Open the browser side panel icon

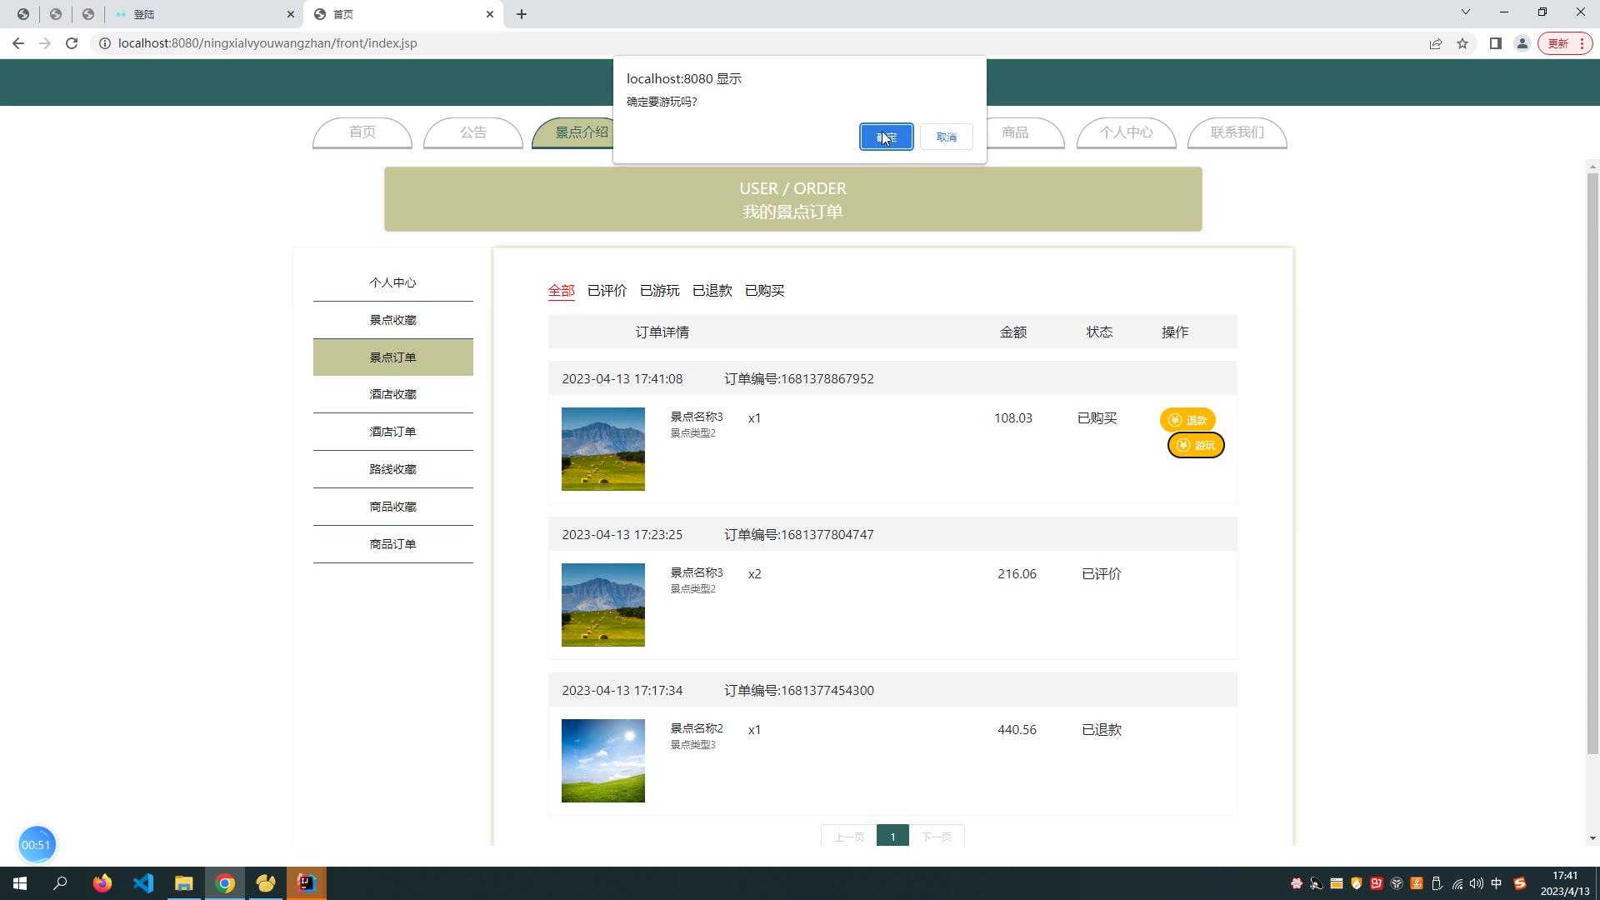click(1496, 43)
